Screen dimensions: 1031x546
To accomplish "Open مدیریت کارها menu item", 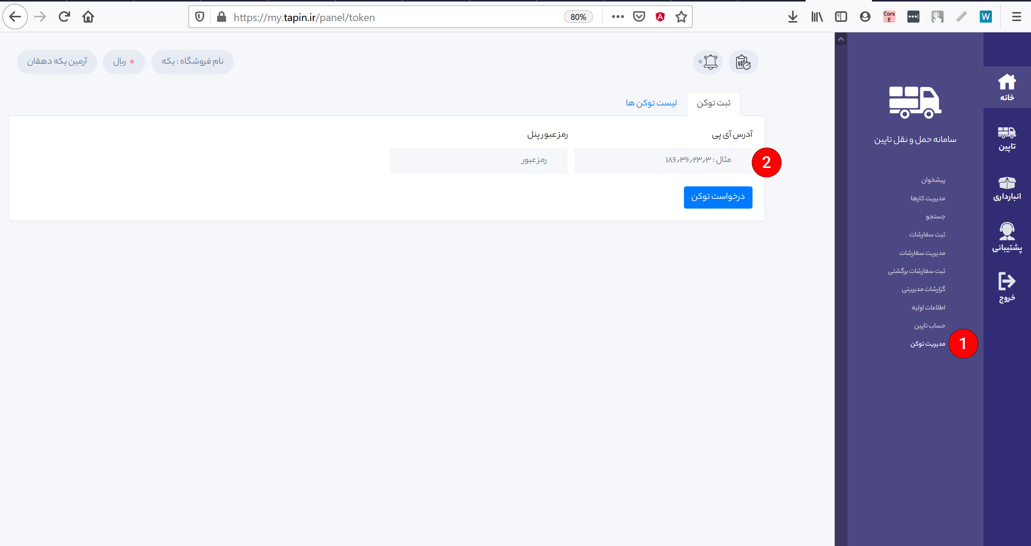I will pos(928,198).
